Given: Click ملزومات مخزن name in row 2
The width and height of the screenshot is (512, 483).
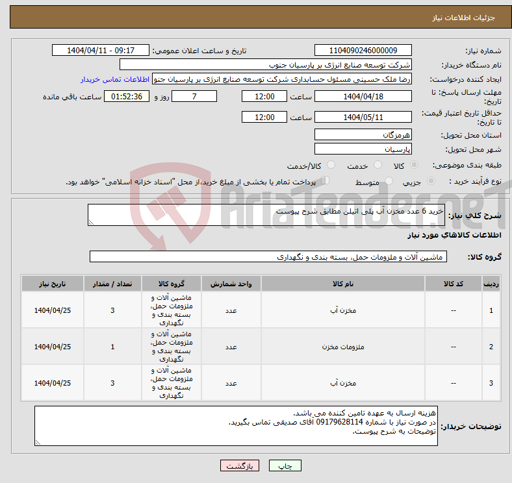Looking at the screenshot, I should tap(343, 347).
